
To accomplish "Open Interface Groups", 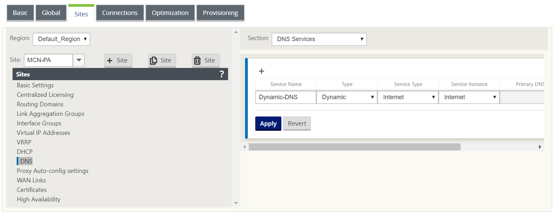I will [x=39, y=123].
